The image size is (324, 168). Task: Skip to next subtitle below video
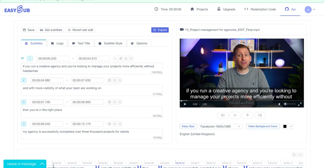pos(260,115)
